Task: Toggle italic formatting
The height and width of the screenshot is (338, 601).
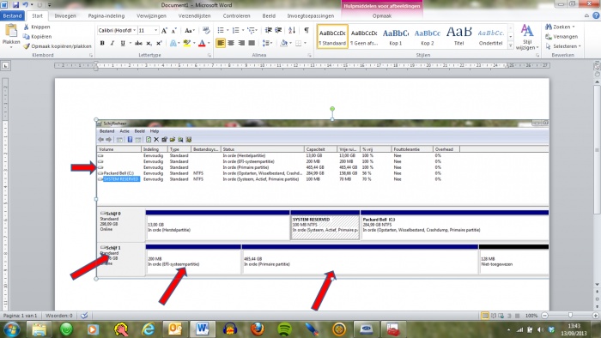Action: coord(112,43)
